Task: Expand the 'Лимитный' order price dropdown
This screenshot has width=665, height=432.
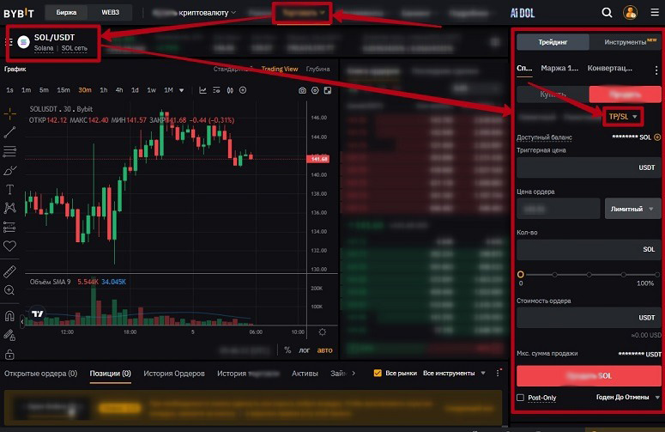Action: coord(632,209)
